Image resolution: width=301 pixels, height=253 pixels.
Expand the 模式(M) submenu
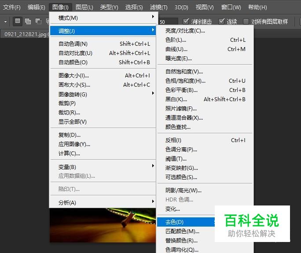103,18
